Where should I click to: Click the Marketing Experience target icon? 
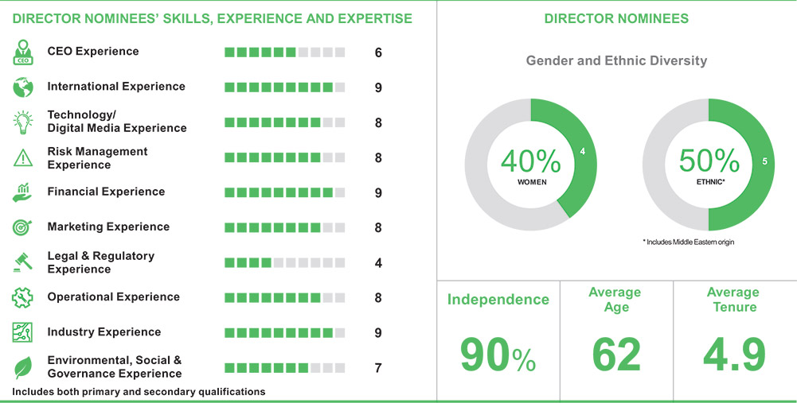pyautogui.click(x=22, y=227)
